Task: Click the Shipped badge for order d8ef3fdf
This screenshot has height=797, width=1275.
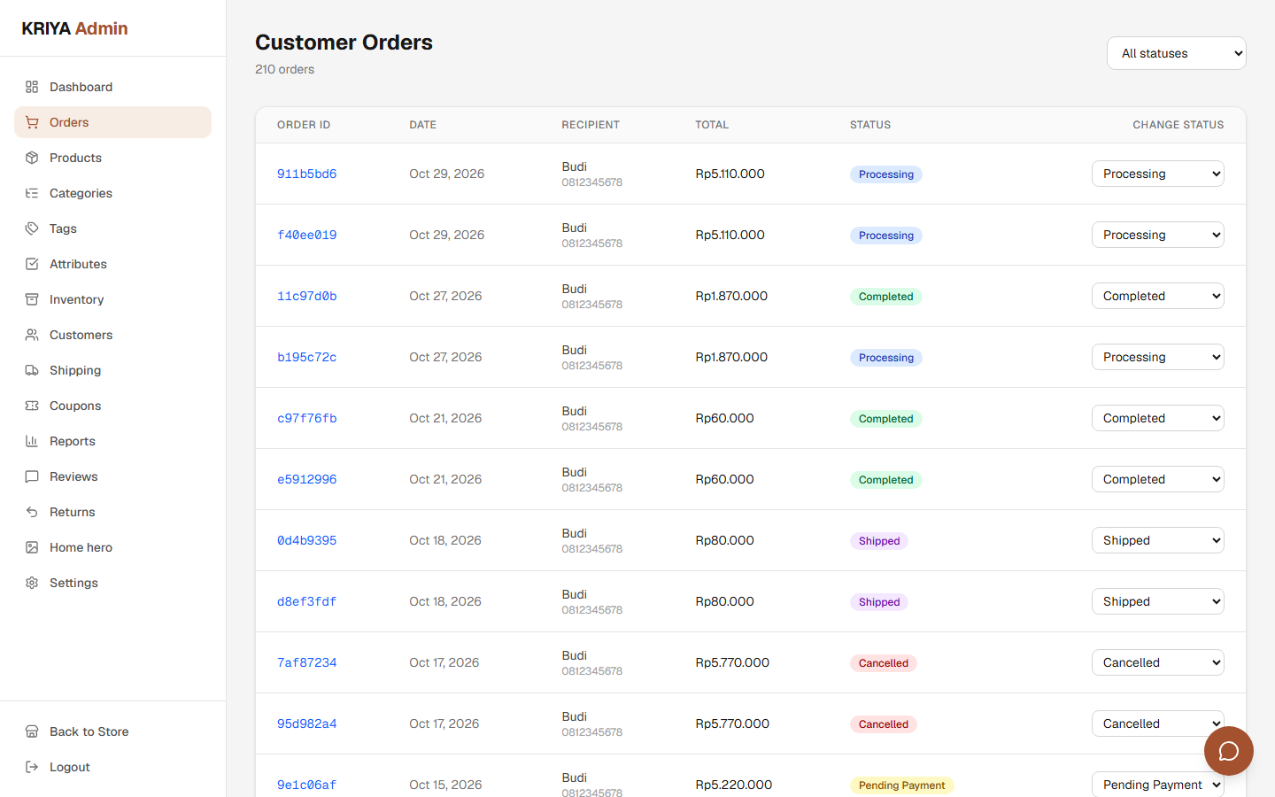Action: 879,602
